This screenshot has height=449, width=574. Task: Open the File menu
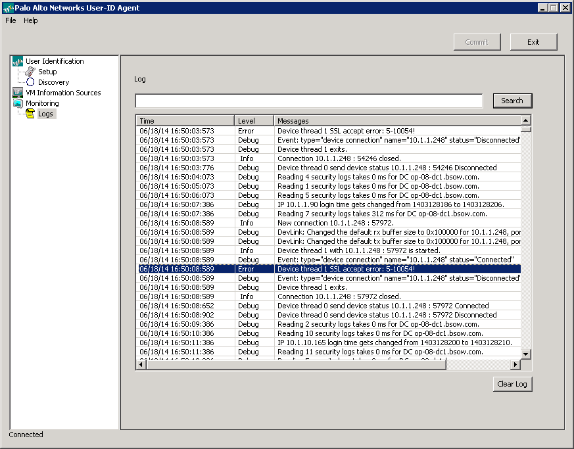pos(11,20)
